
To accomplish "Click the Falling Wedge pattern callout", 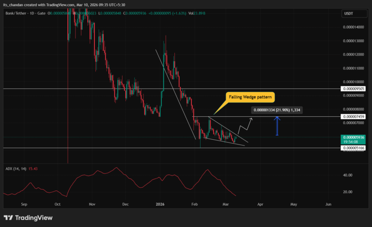I will (250, 97).
